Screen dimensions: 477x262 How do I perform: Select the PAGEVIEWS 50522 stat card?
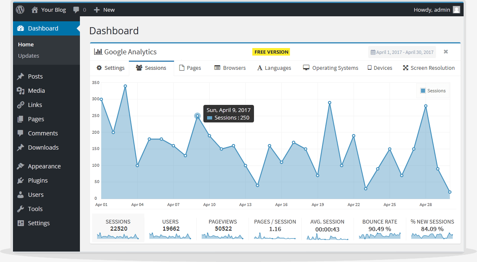pyautogui.click(x=223, y=228)
